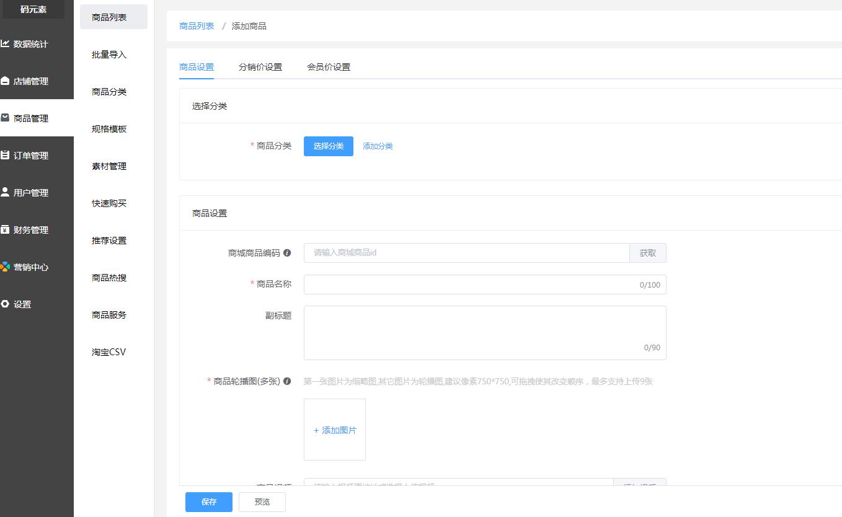Viewport: 842px width, 517px height.
Task: Select 商品列表 in the submenu
Action: (113, 17)
